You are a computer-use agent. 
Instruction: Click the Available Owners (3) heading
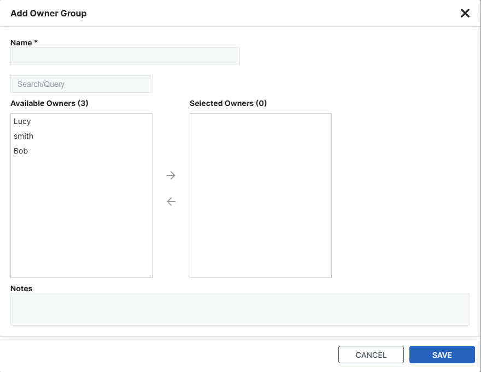[49, 103]
